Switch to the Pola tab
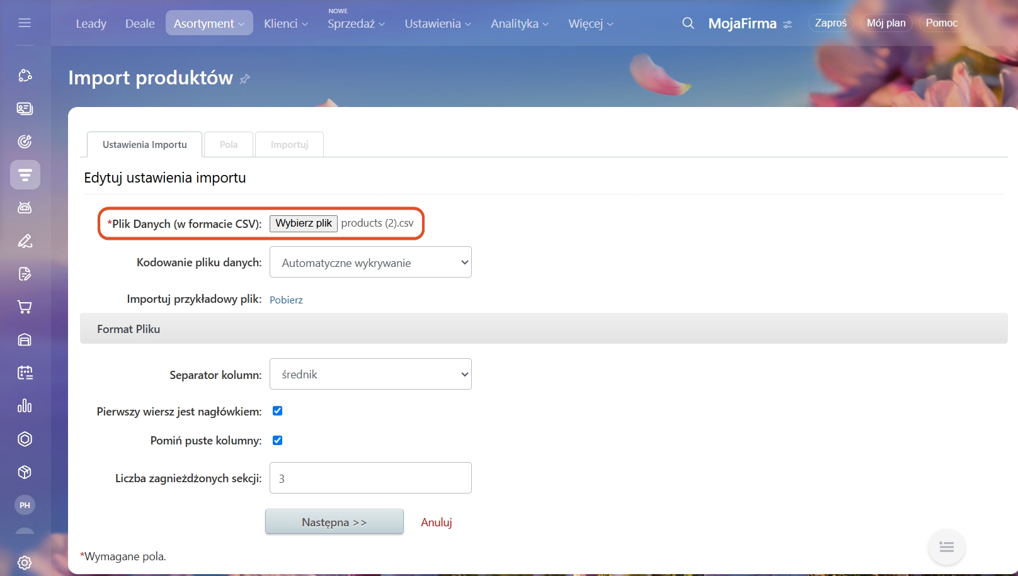 (x=229, y=145)
